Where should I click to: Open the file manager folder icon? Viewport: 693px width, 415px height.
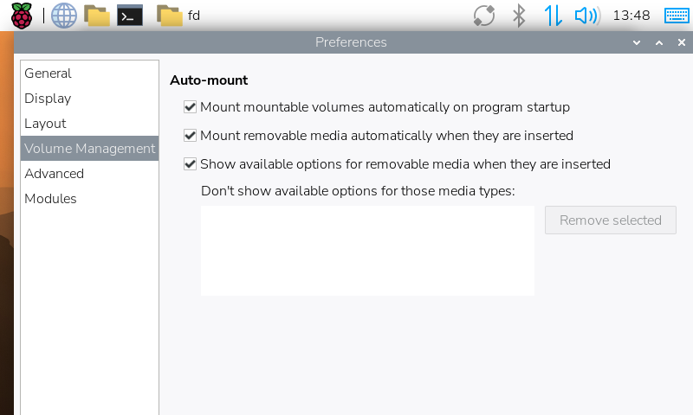pyautogui.click(x=97, y=16)
